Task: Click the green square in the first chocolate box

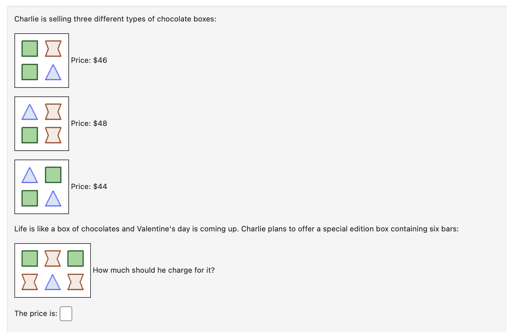Action: click(x=30, y=48)
